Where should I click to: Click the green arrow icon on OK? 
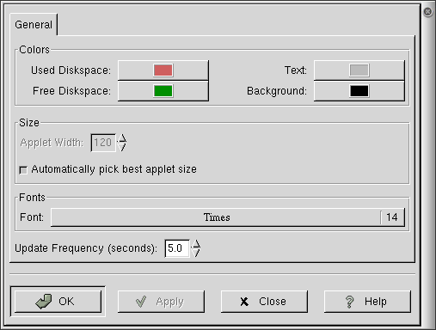coord(44,302)
